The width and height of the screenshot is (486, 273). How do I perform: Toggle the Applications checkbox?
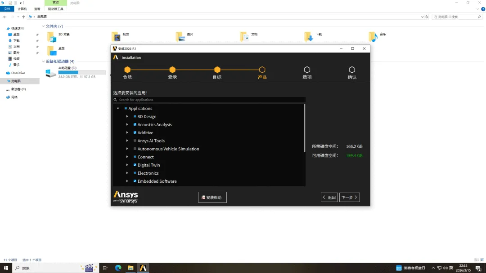click(126, 108)
